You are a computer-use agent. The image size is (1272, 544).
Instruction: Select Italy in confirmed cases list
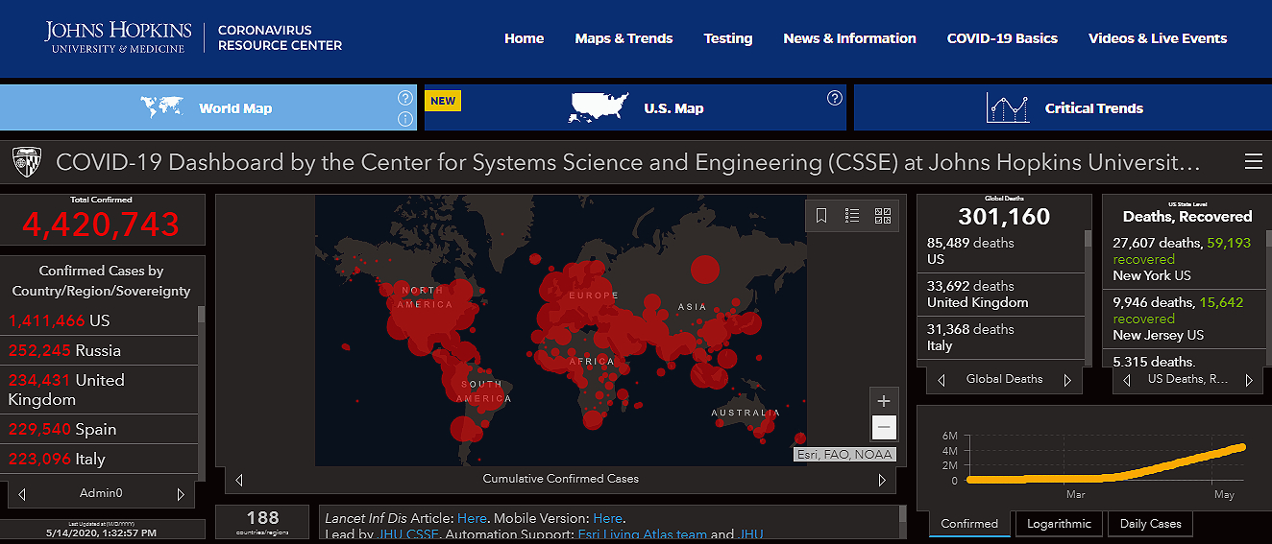click(99, 459)
